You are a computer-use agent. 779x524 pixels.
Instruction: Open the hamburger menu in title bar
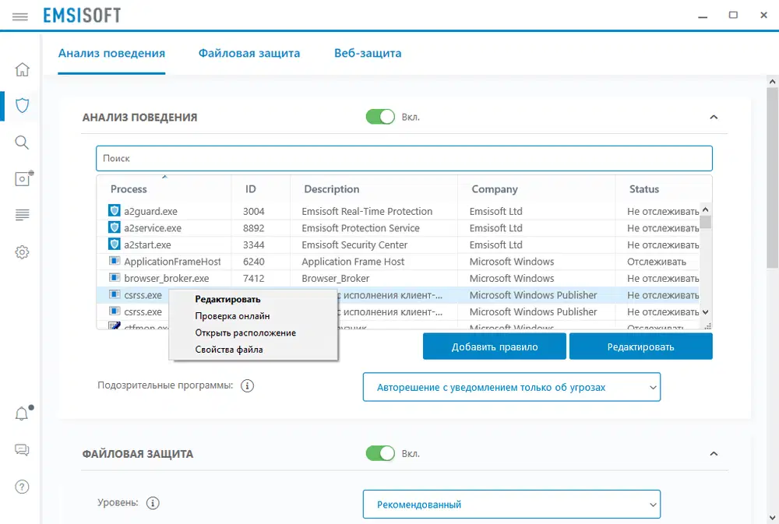[x=22, y=16]
